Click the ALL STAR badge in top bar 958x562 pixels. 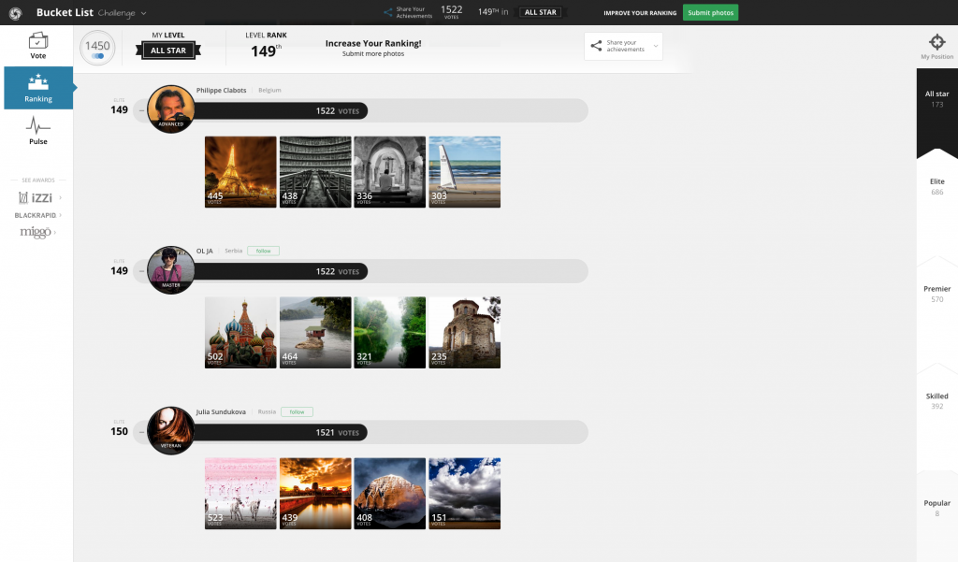tap(540, 12)
